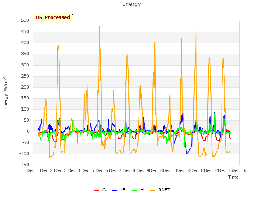Screen dimensions: 264x198
Task: Click the Energy (W/m2) axis label
Action: 5,93
